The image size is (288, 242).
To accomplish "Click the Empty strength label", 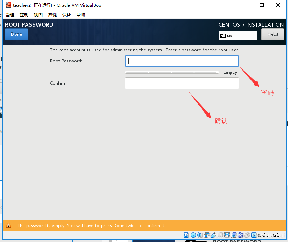I will 230,72.
